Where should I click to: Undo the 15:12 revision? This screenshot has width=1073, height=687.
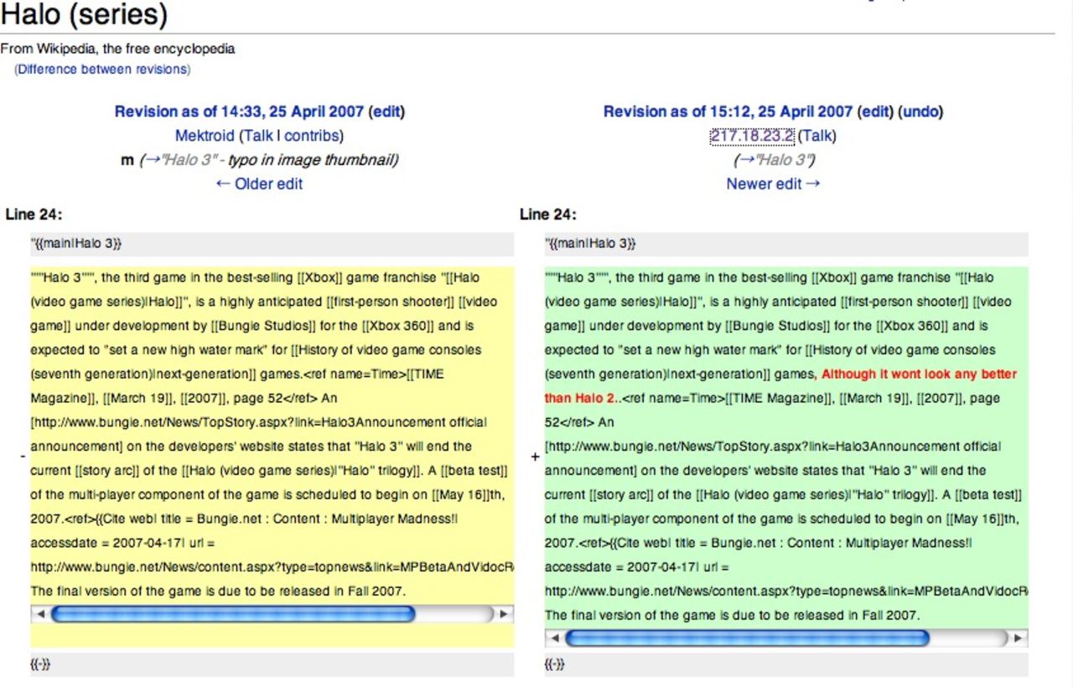tap(920, 111)
